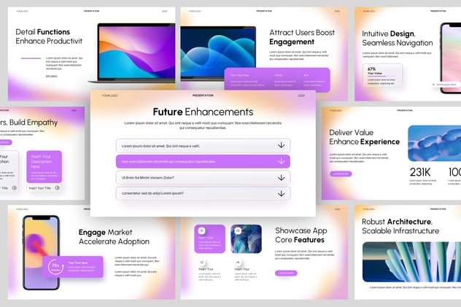The image size is (461, 307).
Task: Click the purple '01' feature card icon
Action: click(x=202, y=229)
